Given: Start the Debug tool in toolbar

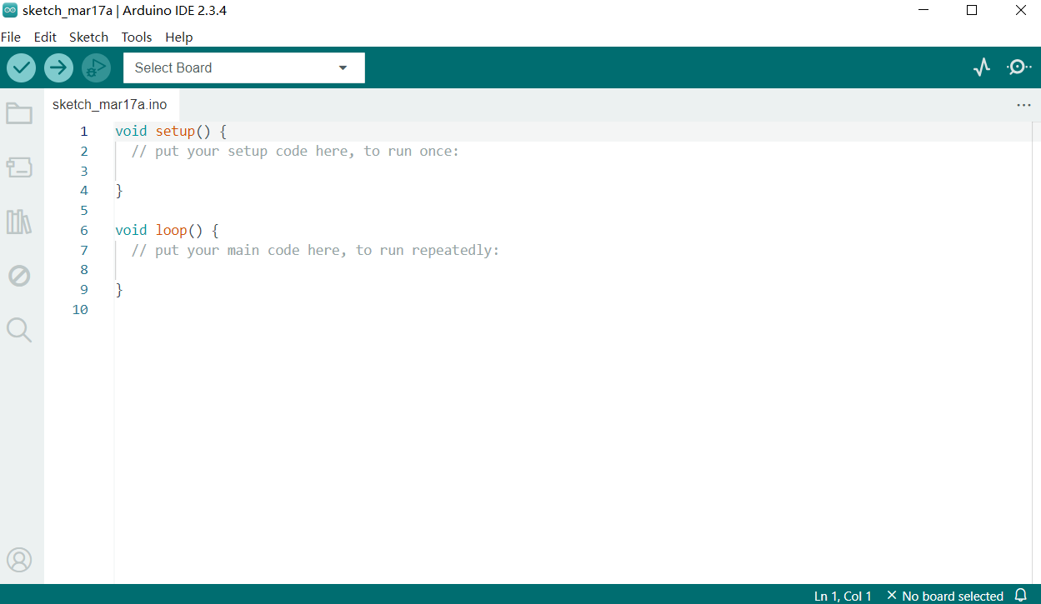Looking at the screenshot, I should point(96,68).
